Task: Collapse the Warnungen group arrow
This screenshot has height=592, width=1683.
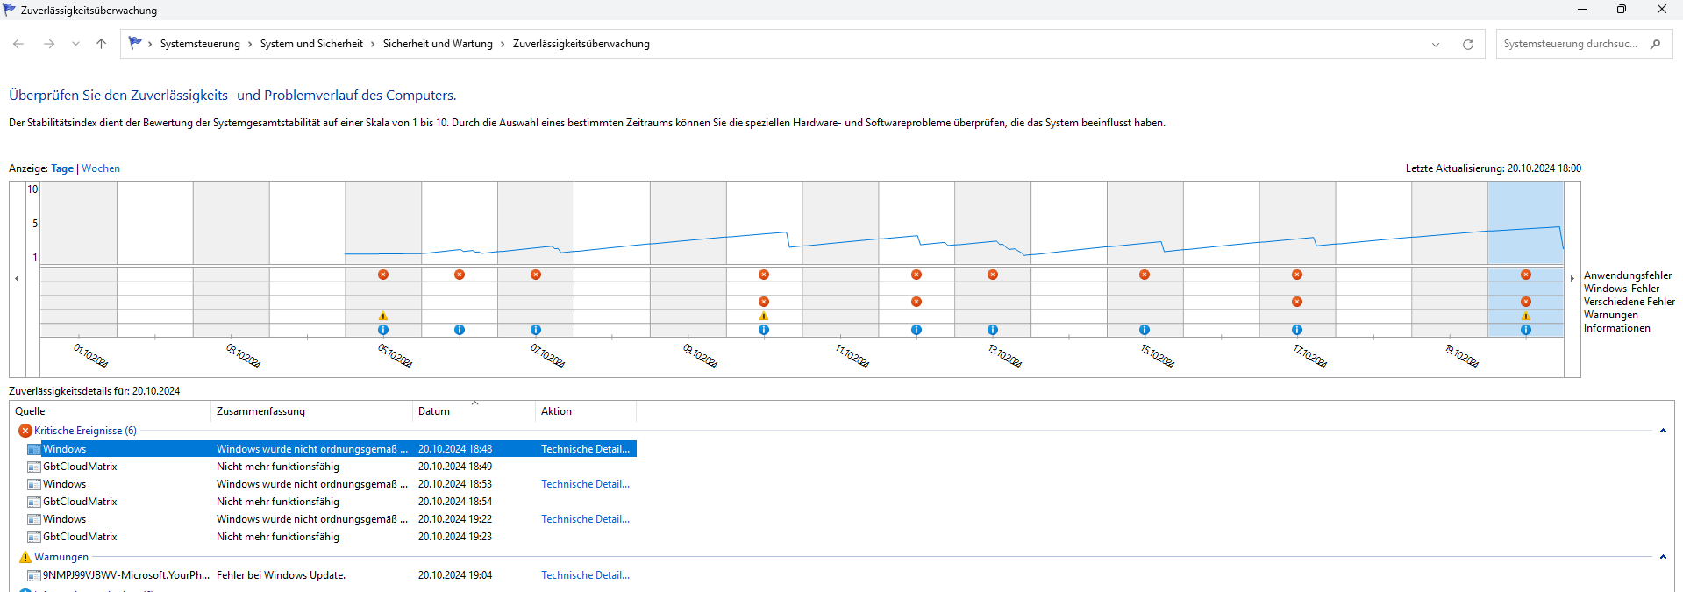Action: tap(1663, 557)
